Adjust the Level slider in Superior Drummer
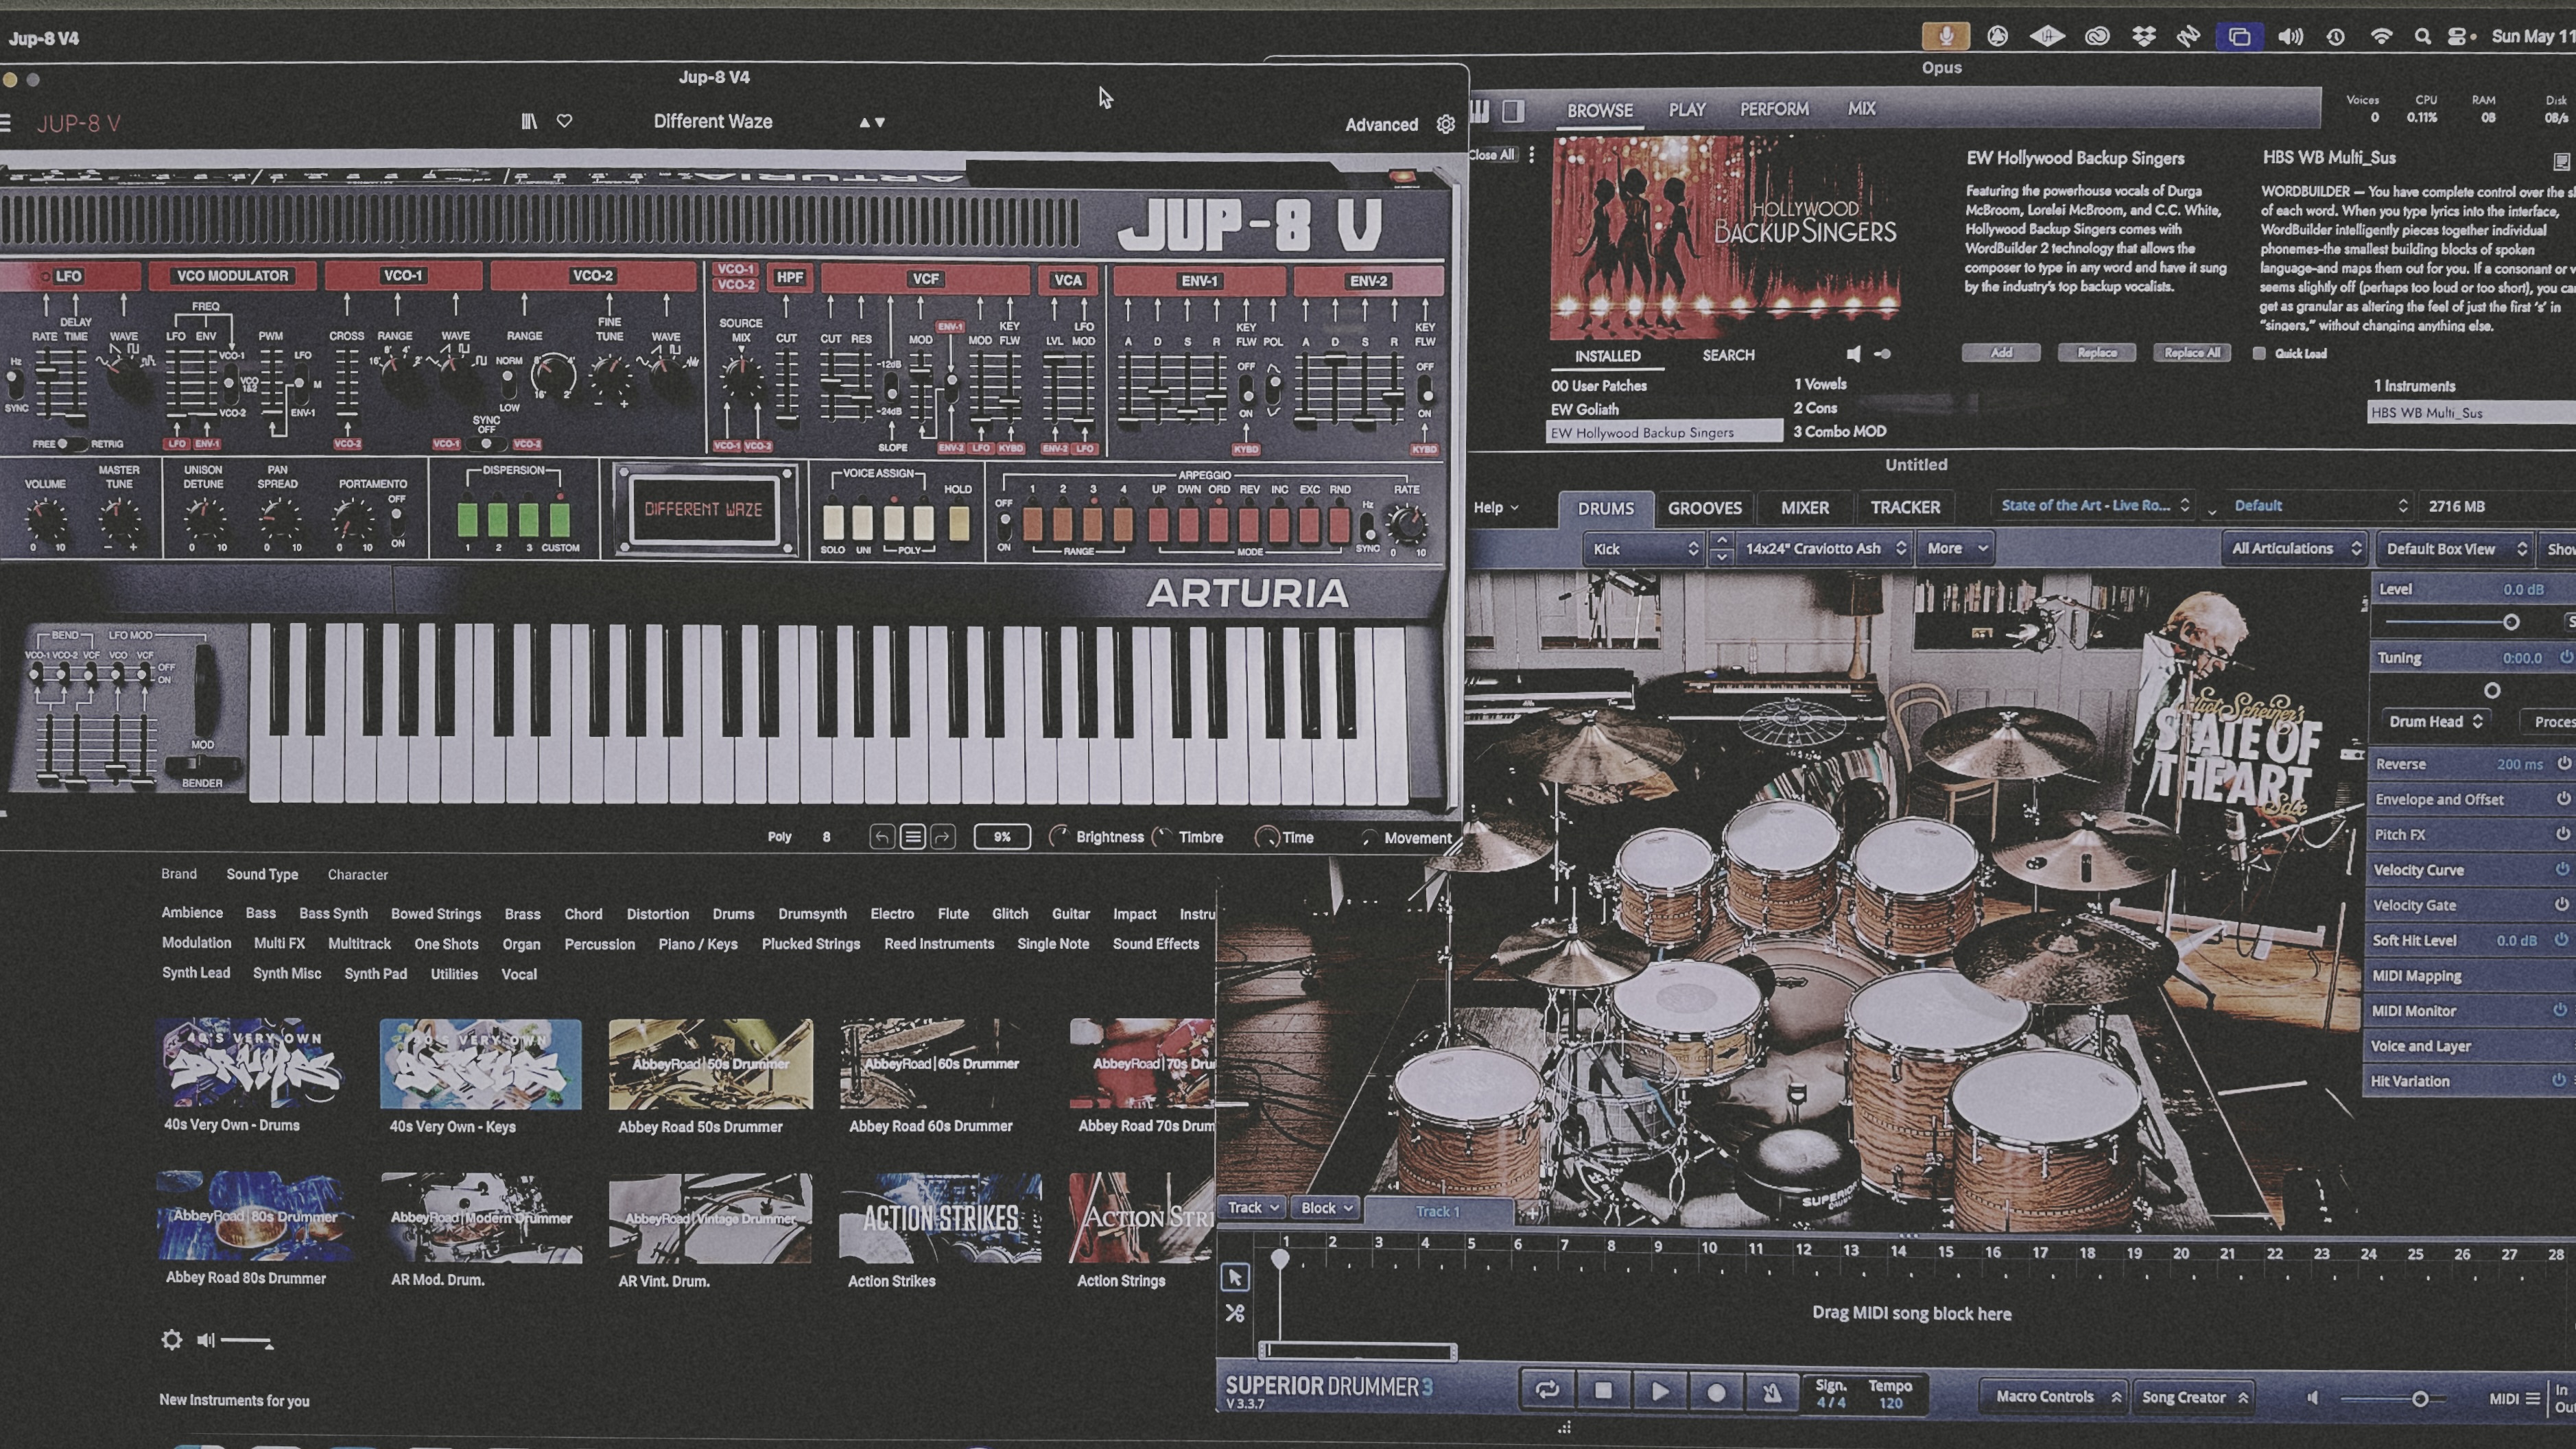This screenshot has height=1449, width=2576. click(x=2450, y=622)
